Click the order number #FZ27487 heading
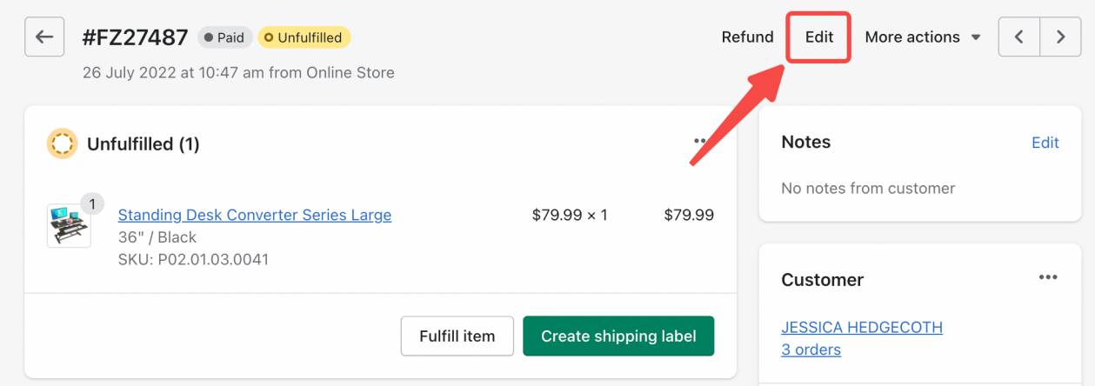 coord(135,37)
